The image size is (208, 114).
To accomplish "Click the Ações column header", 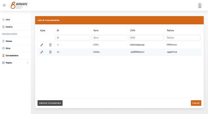I will 43,31.
